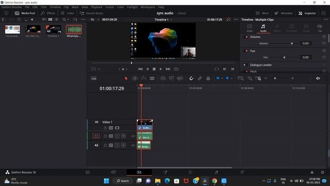The width and height of the screenshot is (330, 186).
Task: Open the Sound Library panel
Action: pos(91,13)
